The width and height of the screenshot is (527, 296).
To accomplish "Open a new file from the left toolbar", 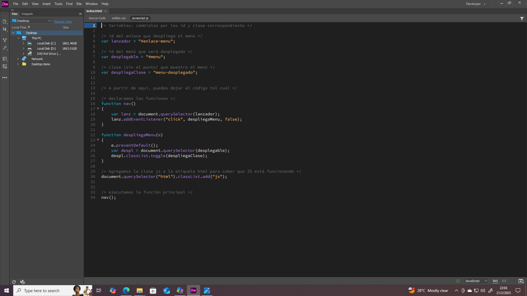I will coord(5,22).
